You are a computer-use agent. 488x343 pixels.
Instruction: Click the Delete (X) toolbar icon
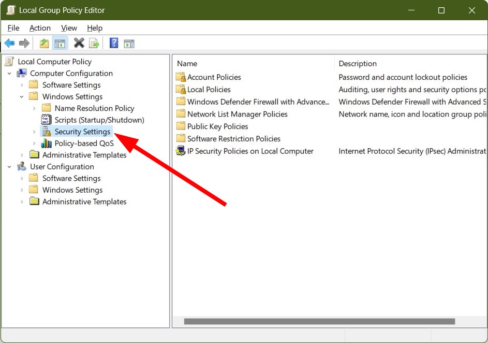coord(79,43)
